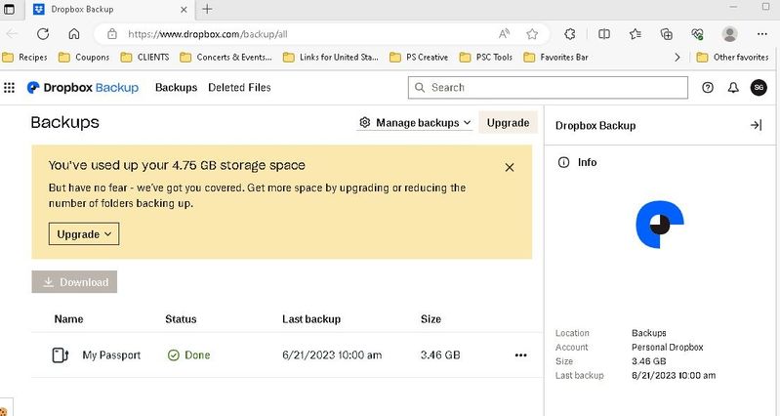Expand the Manage backups dropdown
Screen dimensions: 780x416
tap(414, 122)
